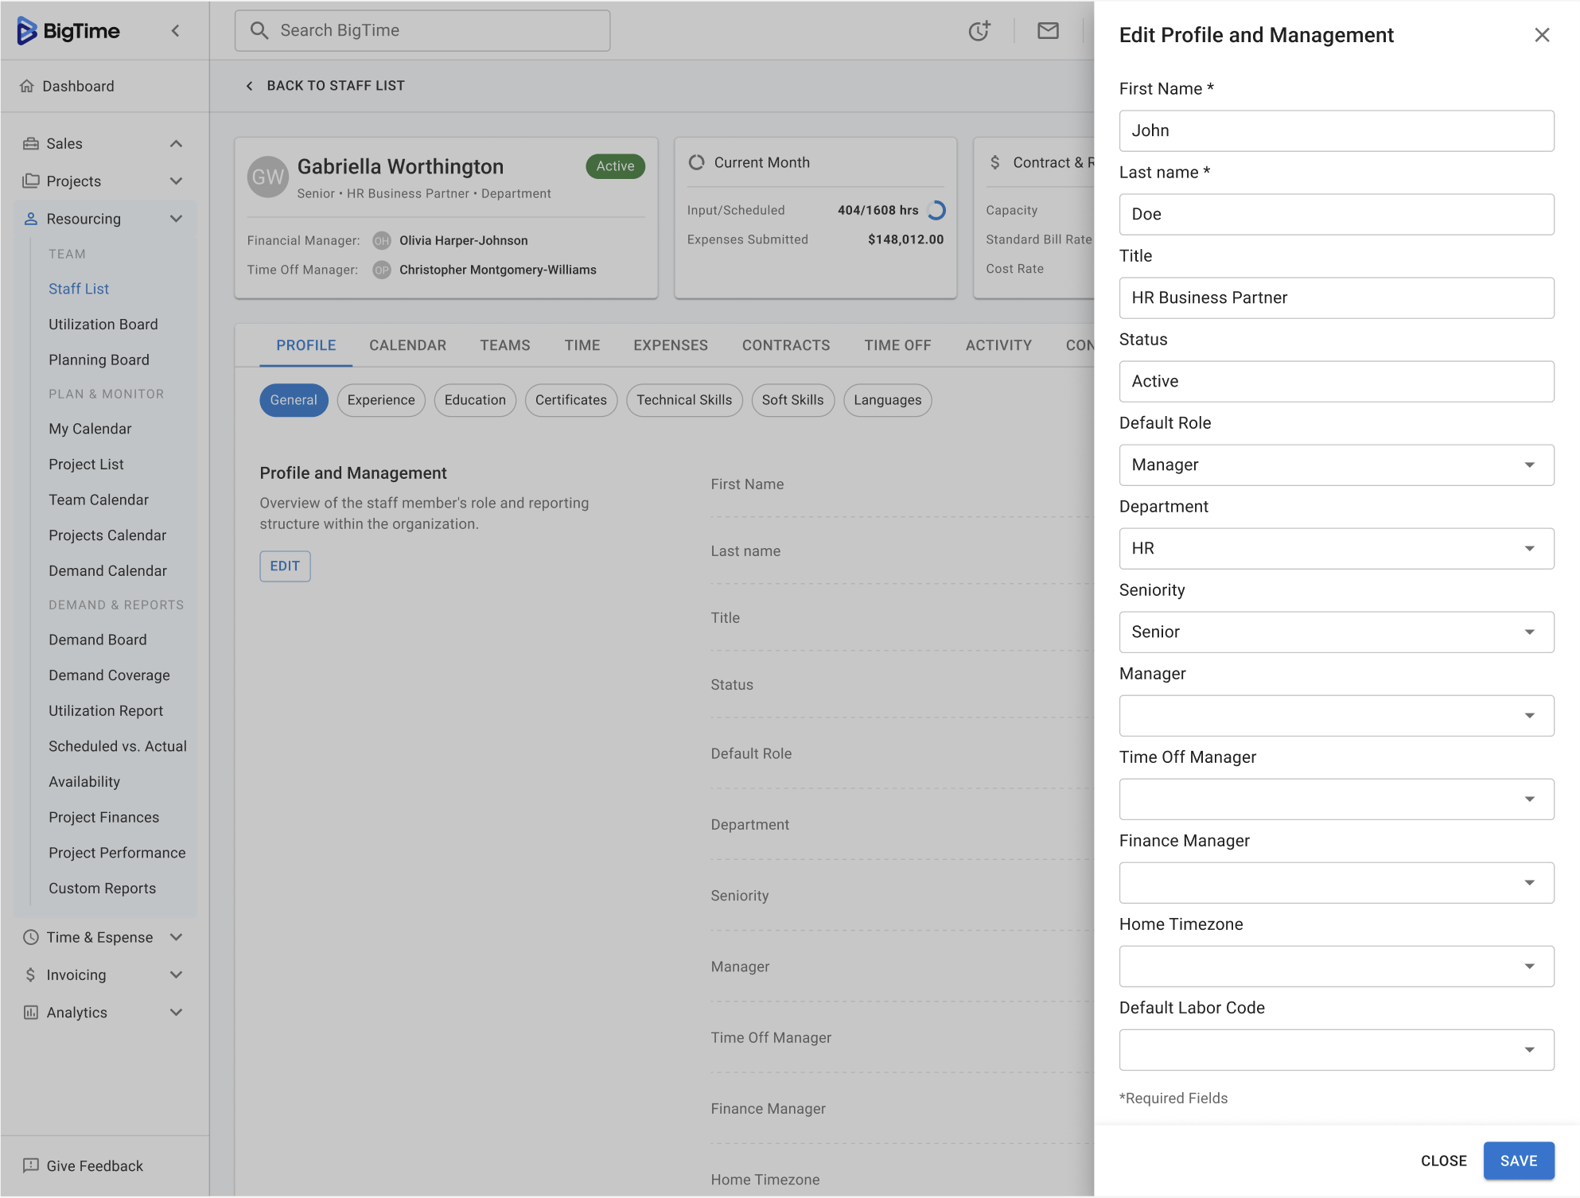Viewport: 1580px width, 1198px height.
Task: Expand the Invoicing menu section
Action: pos(176,974)
